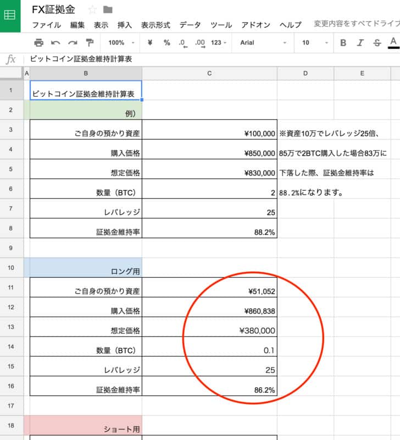Click the document title FX証拠金
Image resolution: width=400 pixels, height=440 pixels.
tap(53, 9)
